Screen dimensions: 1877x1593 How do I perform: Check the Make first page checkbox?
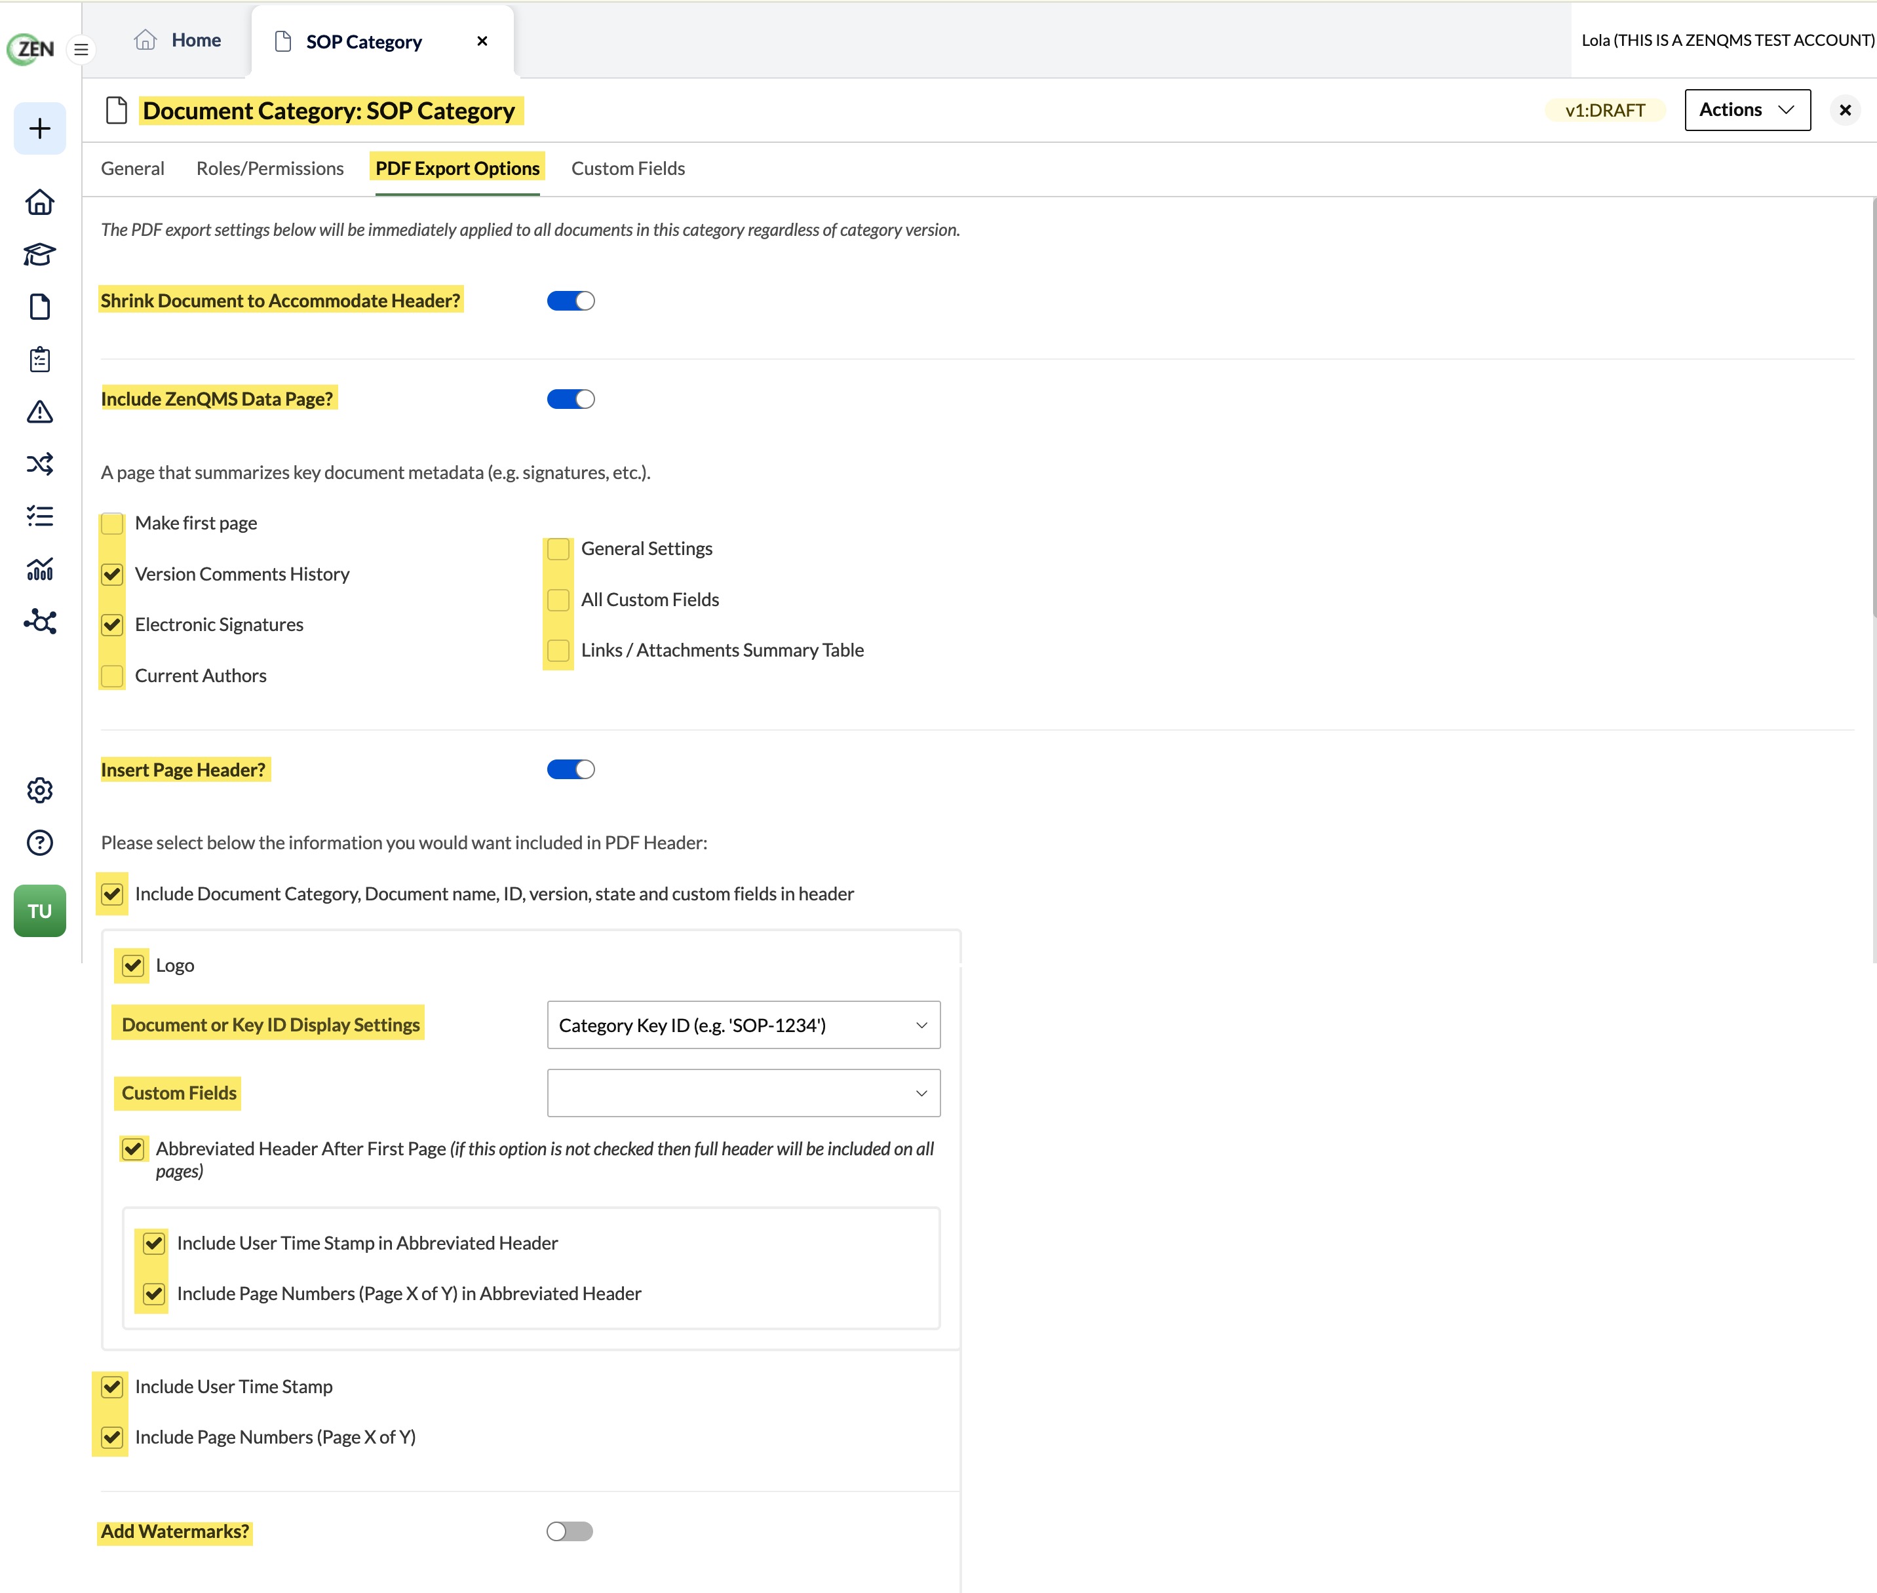click(x=112, y=524)
